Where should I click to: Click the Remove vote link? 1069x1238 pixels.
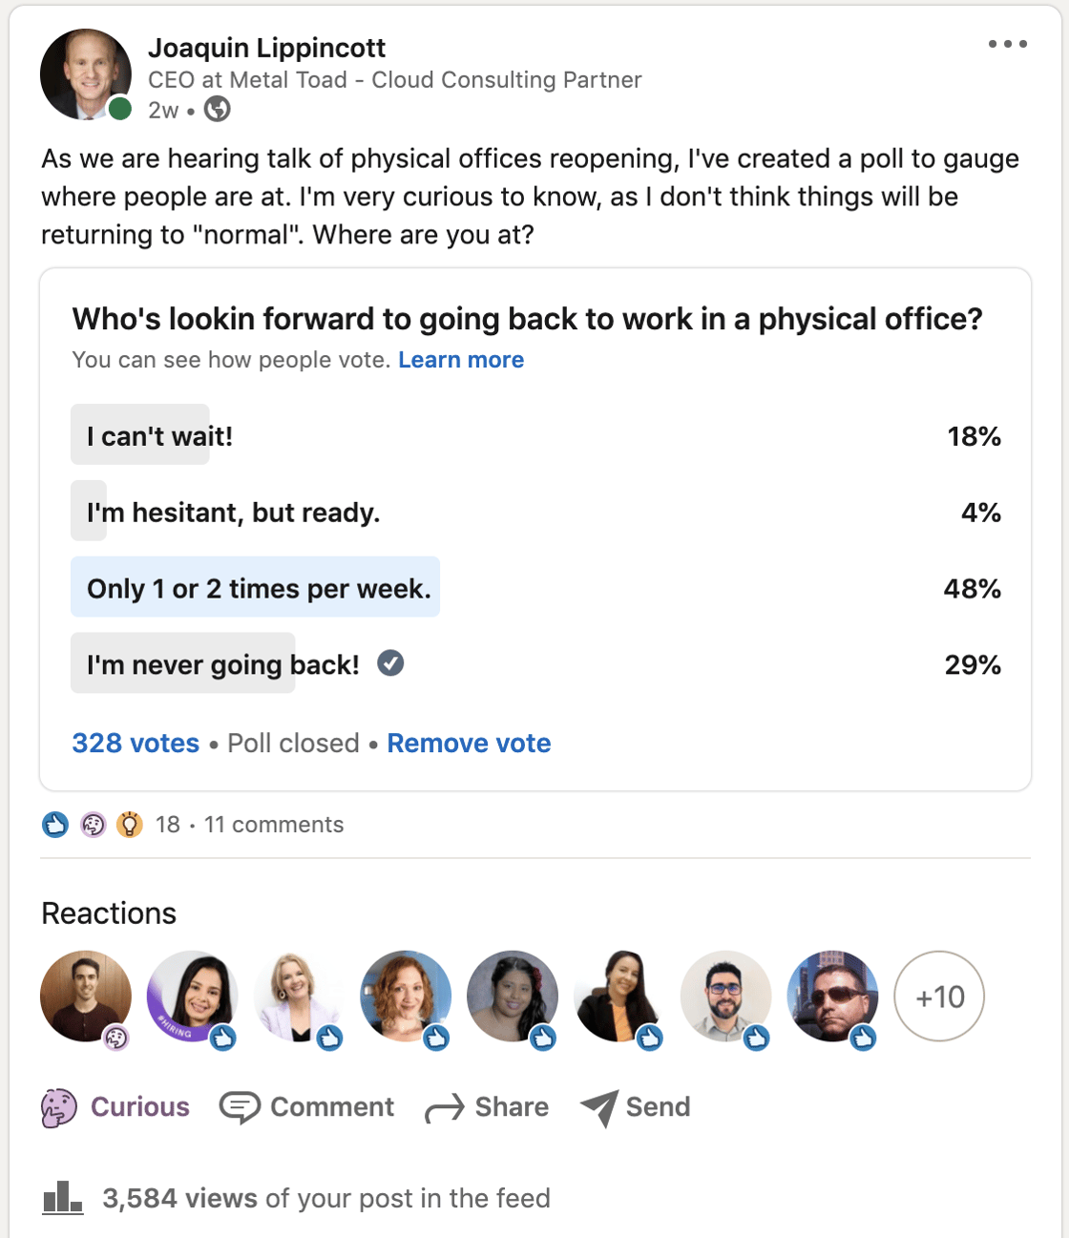click(469, 744)
